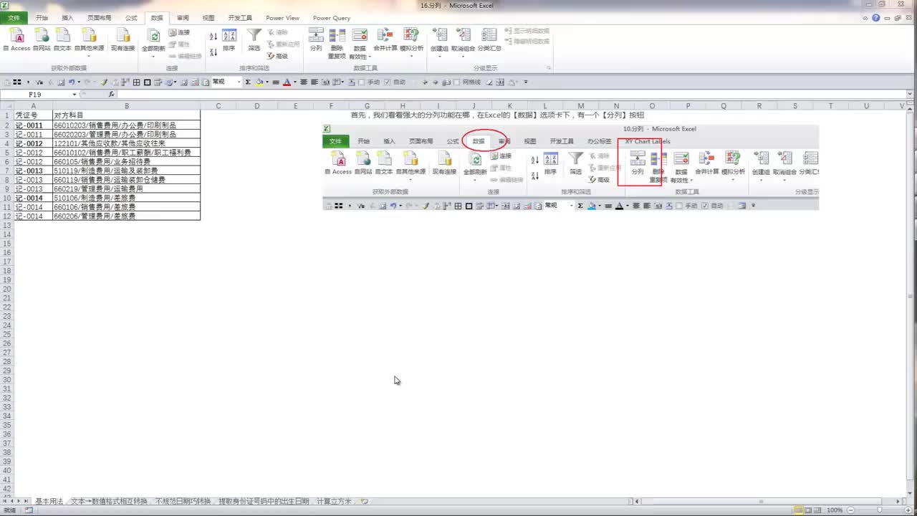Toggle the 筛选 filter funnel
The height and width of the screenshot is (516, 917).
[x=254, y=40]
